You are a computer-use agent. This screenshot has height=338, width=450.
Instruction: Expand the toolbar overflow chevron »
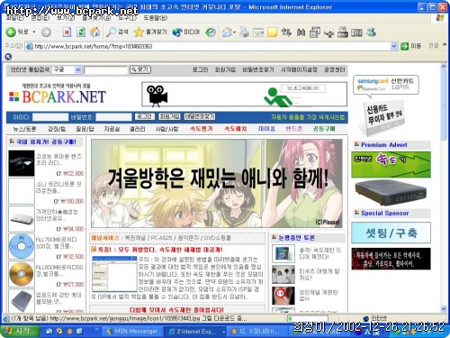coord(445,45)
